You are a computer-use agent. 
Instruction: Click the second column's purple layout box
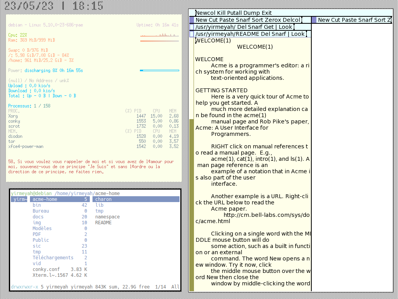[314, 20]
